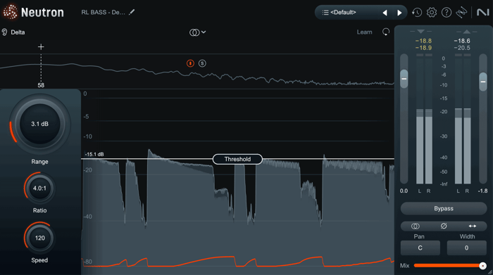This screenshot has height=275, width=493.
Task: Go to previous preset arrow
Action: [385, 13]
